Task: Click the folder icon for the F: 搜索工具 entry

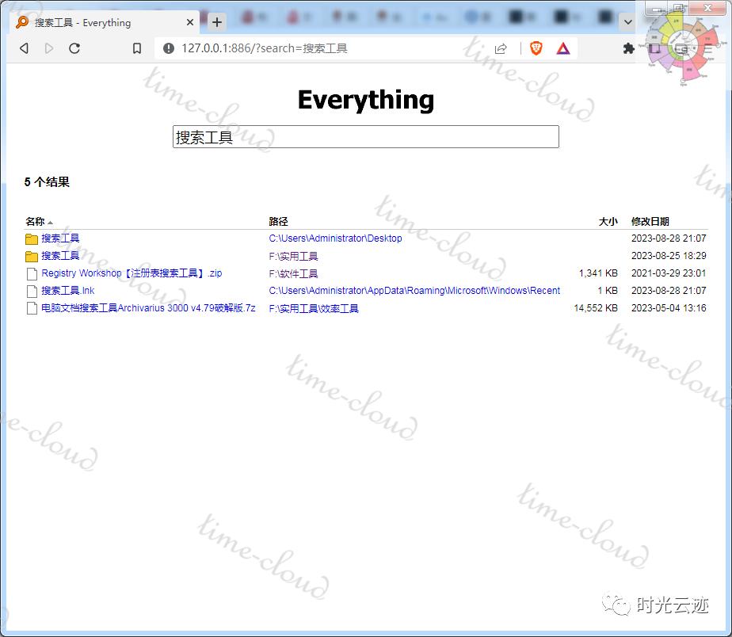Action: [32, 255]
